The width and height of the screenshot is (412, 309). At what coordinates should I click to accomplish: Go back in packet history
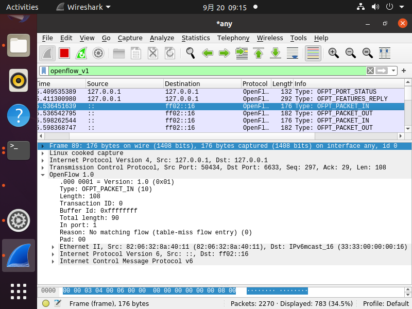208,54
